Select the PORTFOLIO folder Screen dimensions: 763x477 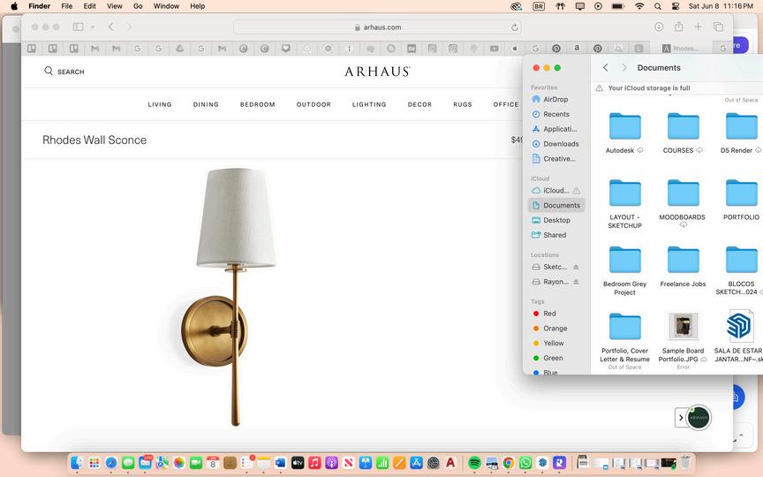click(x=741, y=193)
